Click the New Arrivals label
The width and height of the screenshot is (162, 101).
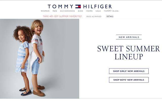pos(129,37)
